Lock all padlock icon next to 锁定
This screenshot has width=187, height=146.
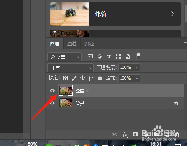[100, 78]
